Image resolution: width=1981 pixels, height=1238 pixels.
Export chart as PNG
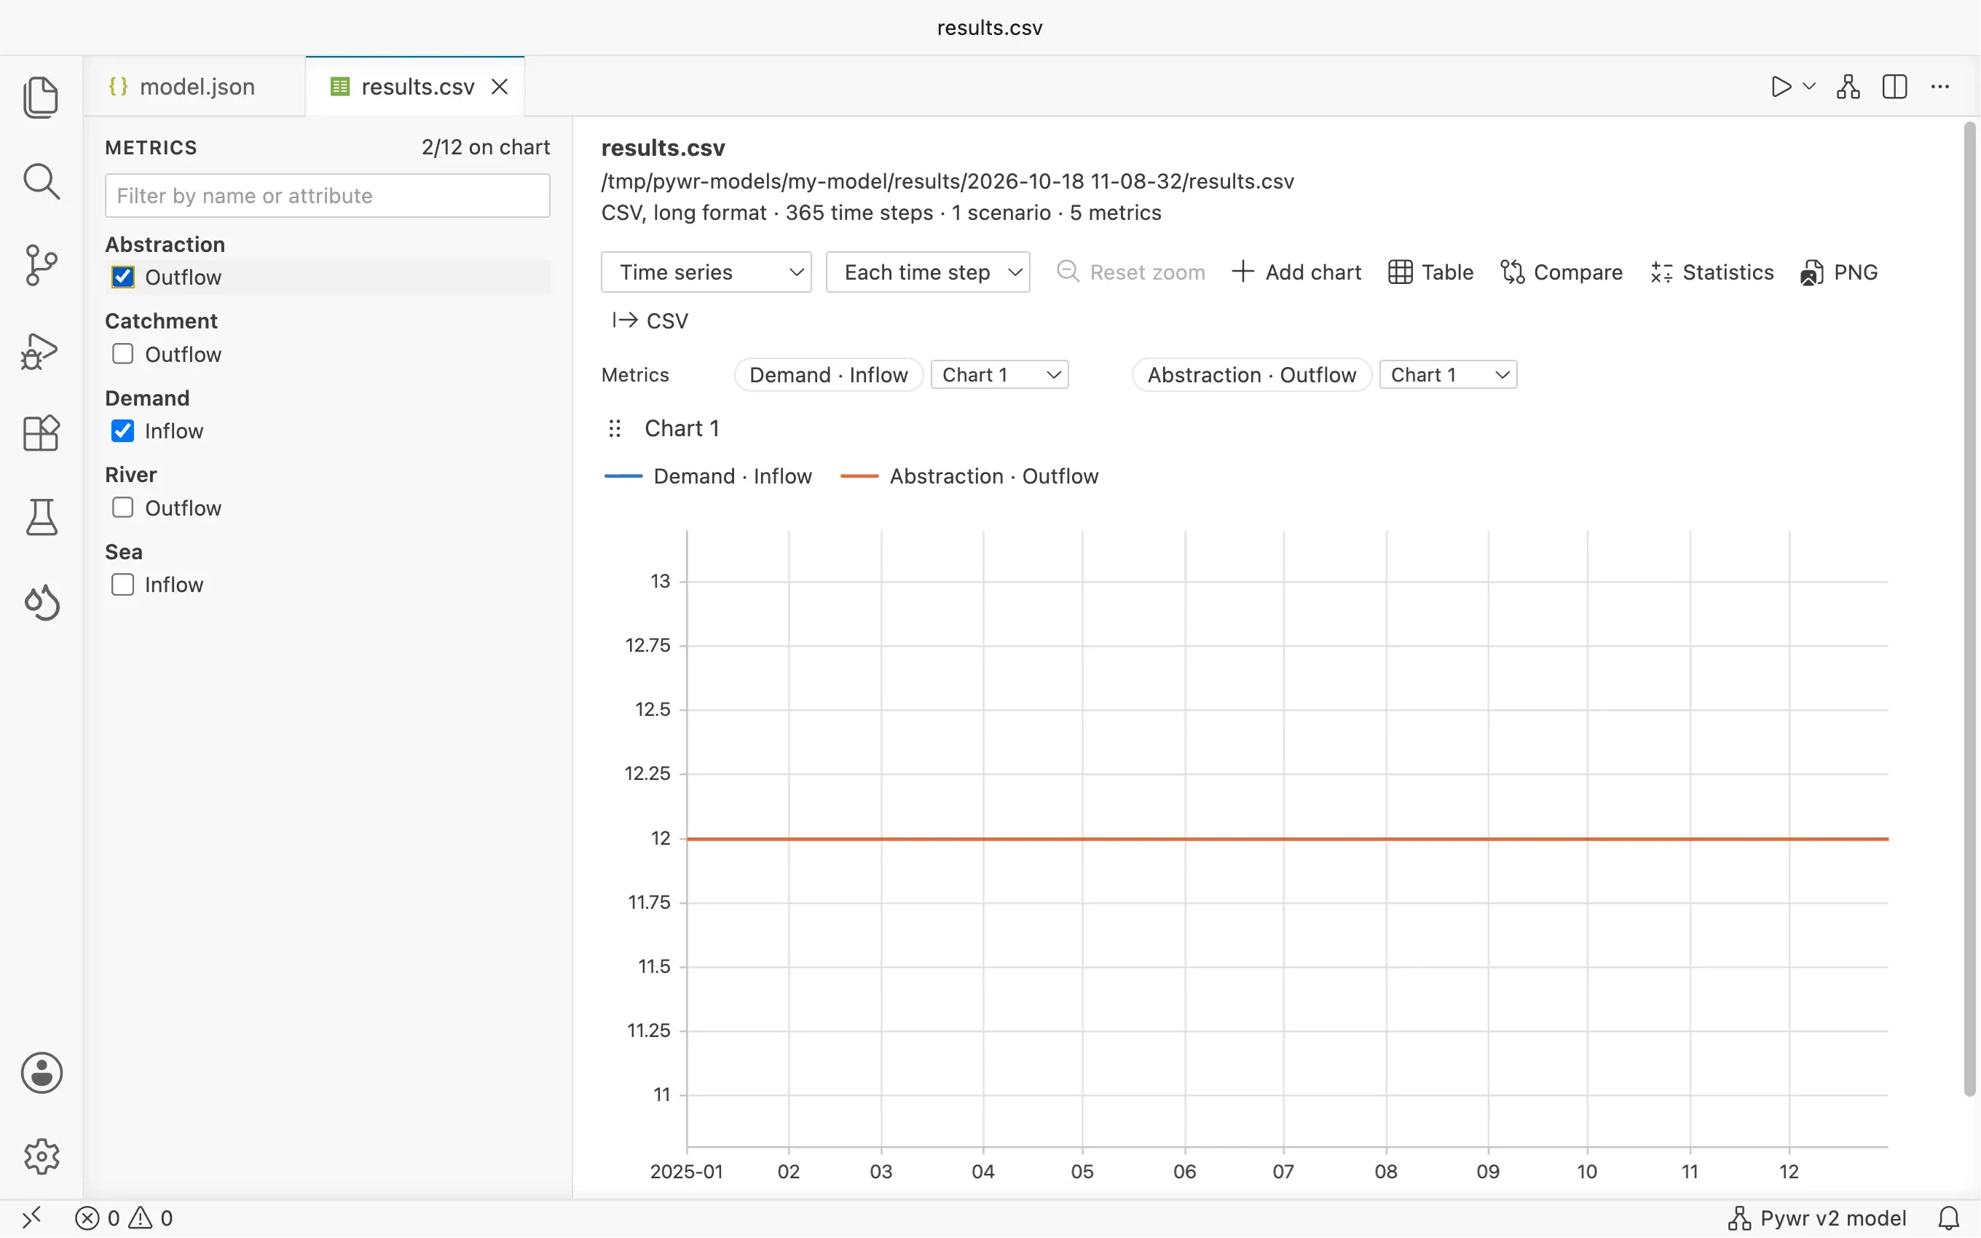(x=1838, y=272)
